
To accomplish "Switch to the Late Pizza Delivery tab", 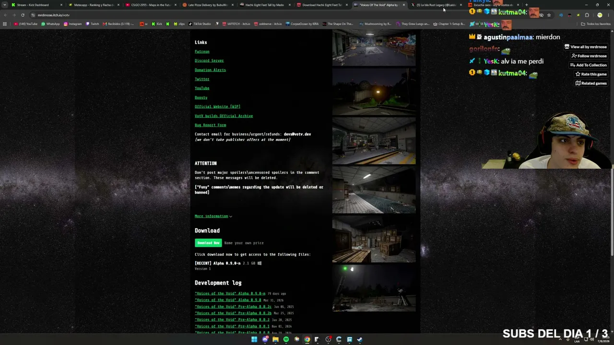I will (x=208, y=5).
